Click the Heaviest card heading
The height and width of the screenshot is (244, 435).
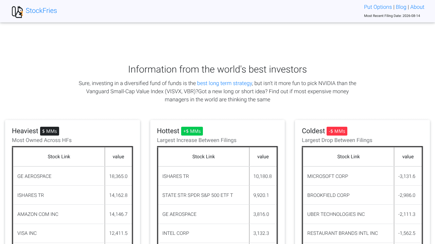click(25, 131)
